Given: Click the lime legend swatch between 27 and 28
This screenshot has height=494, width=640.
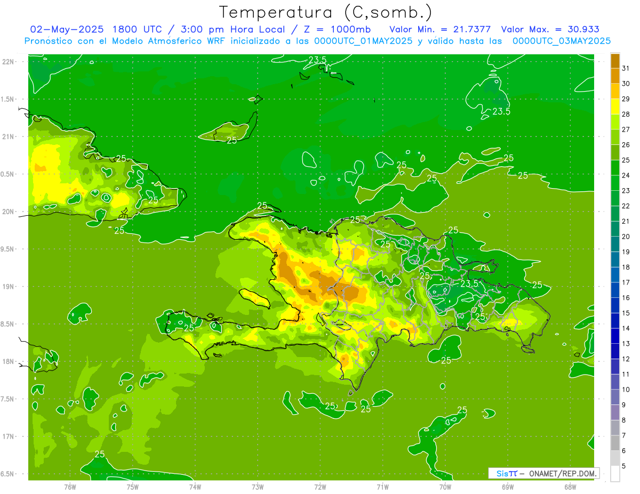Looking at the screenshot, I should [615, 122].
